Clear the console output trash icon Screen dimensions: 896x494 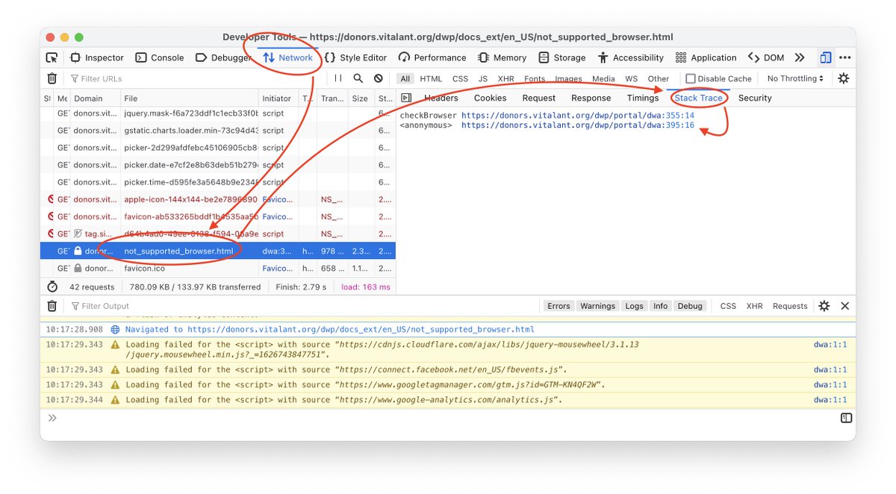pyautogui.click(x=52, y=306)
